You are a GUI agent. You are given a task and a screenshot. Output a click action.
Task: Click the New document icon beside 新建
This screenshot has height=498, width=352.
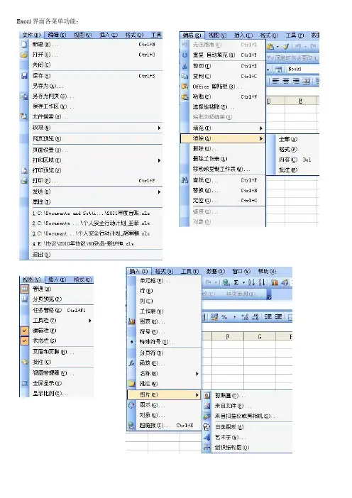tap(24, 45)
